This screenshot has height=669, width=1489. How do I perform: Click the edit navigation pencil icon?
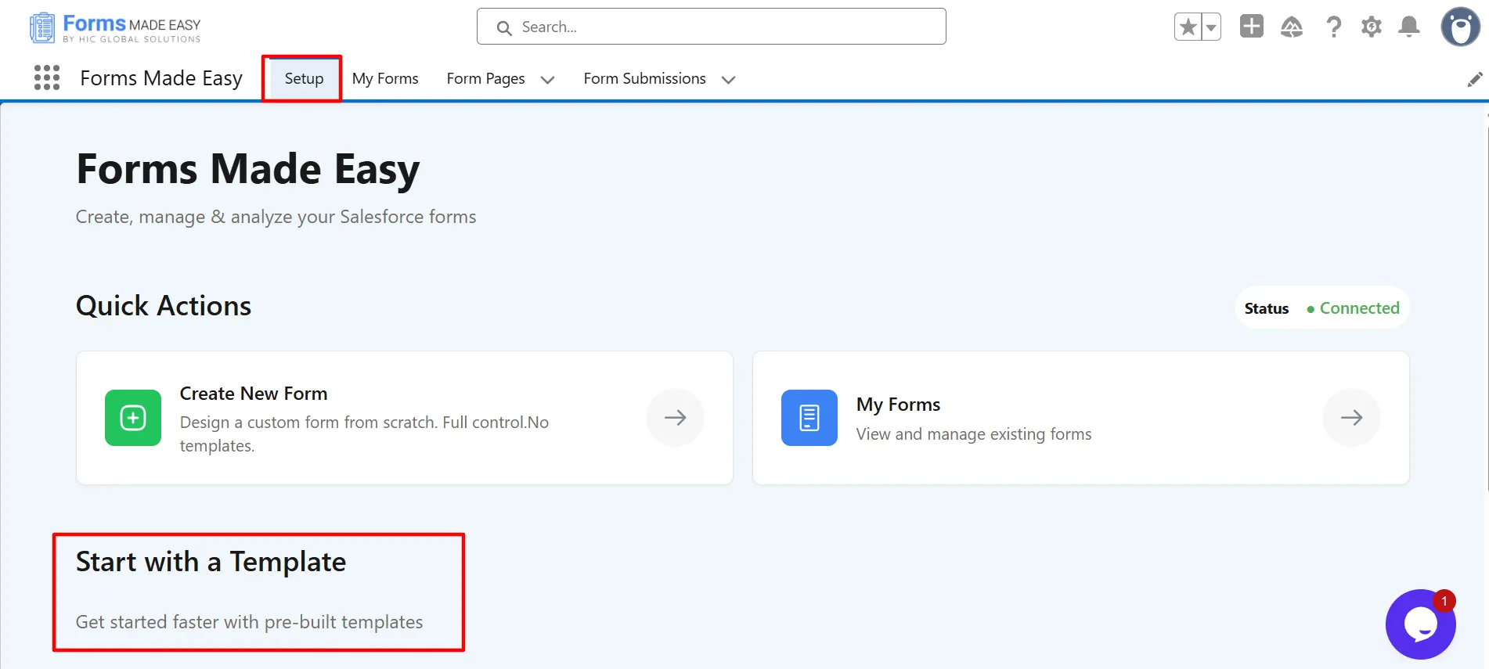[1474, 80]
